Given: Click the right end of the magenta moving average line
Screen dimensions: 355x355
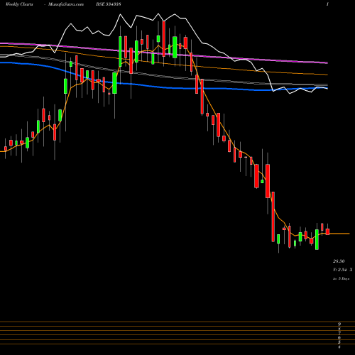Looking at the screenshot, I should point(327,62).
